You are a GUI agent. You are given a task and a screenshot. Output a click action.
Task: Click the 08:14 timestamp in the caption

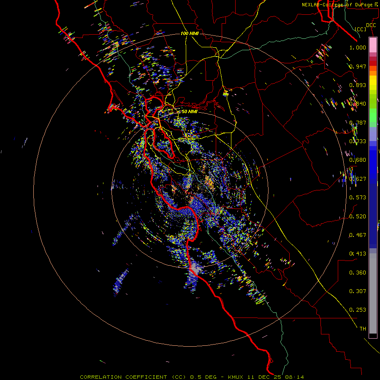pos(294,377)
